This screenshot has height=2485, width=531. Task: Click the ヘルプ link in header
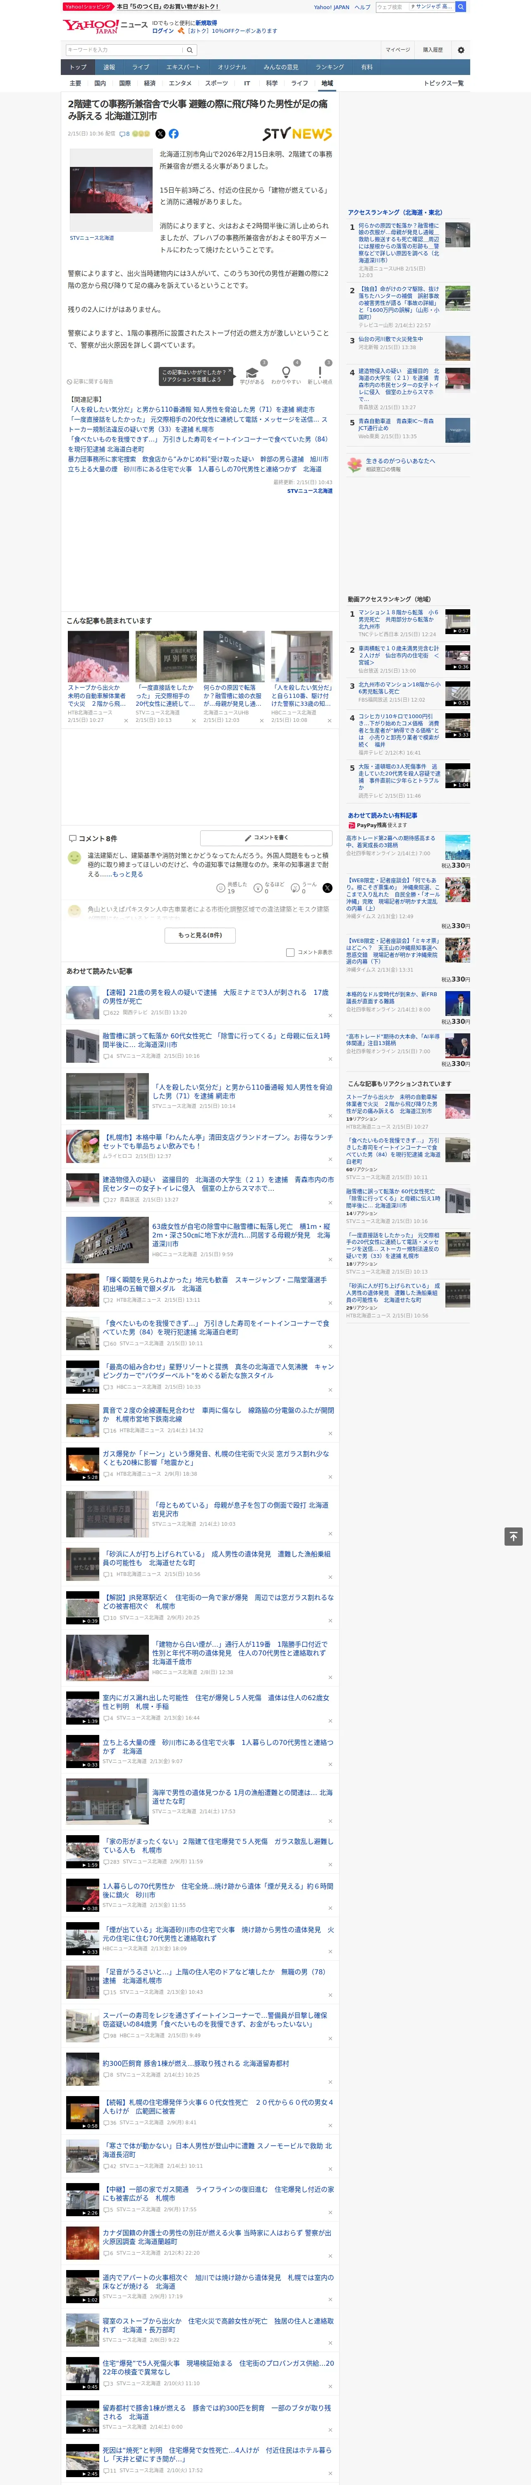[x=362, y=7]
